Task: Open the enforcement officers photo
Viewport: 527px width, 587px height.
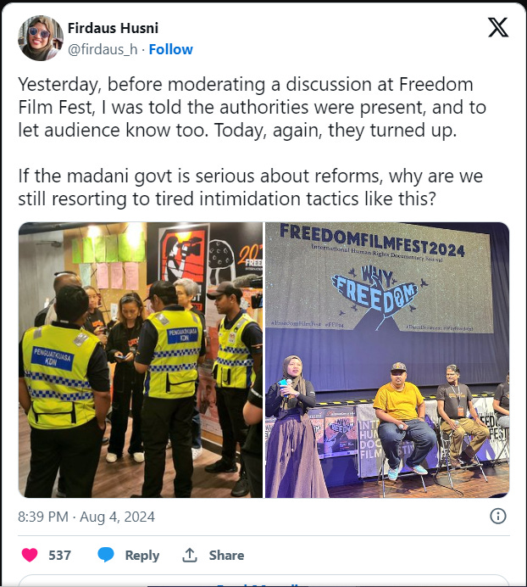Action: pyautogui.click(x=141, y=360)
